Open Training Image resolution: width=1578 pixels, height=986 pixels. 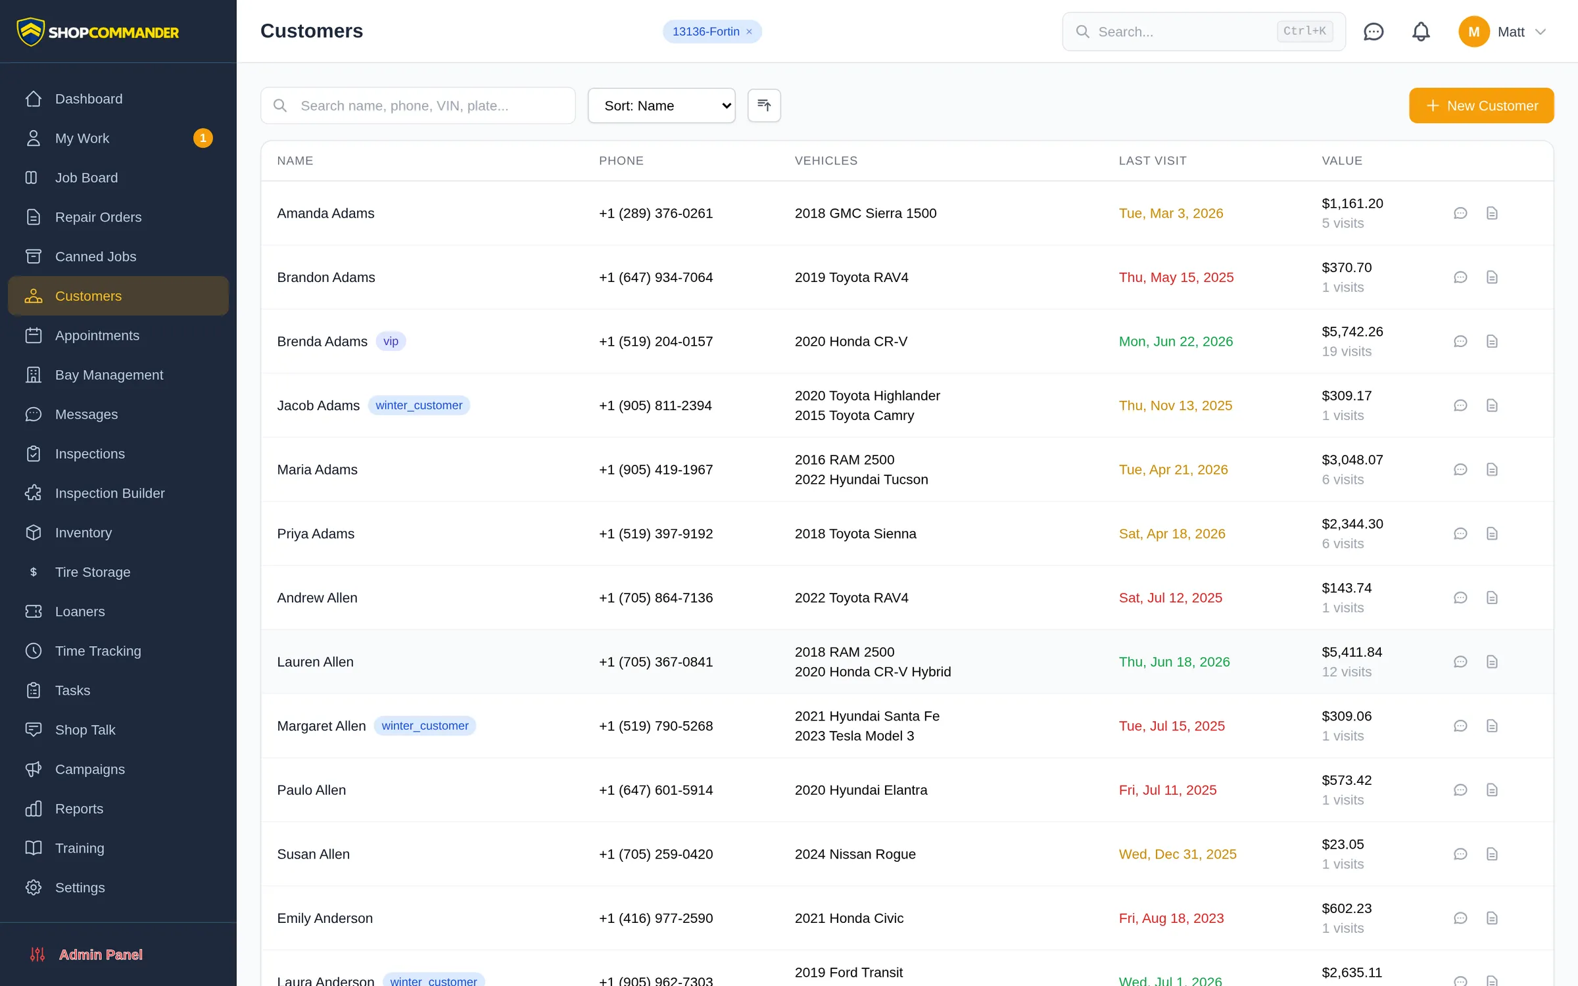[x=118, y=848]
